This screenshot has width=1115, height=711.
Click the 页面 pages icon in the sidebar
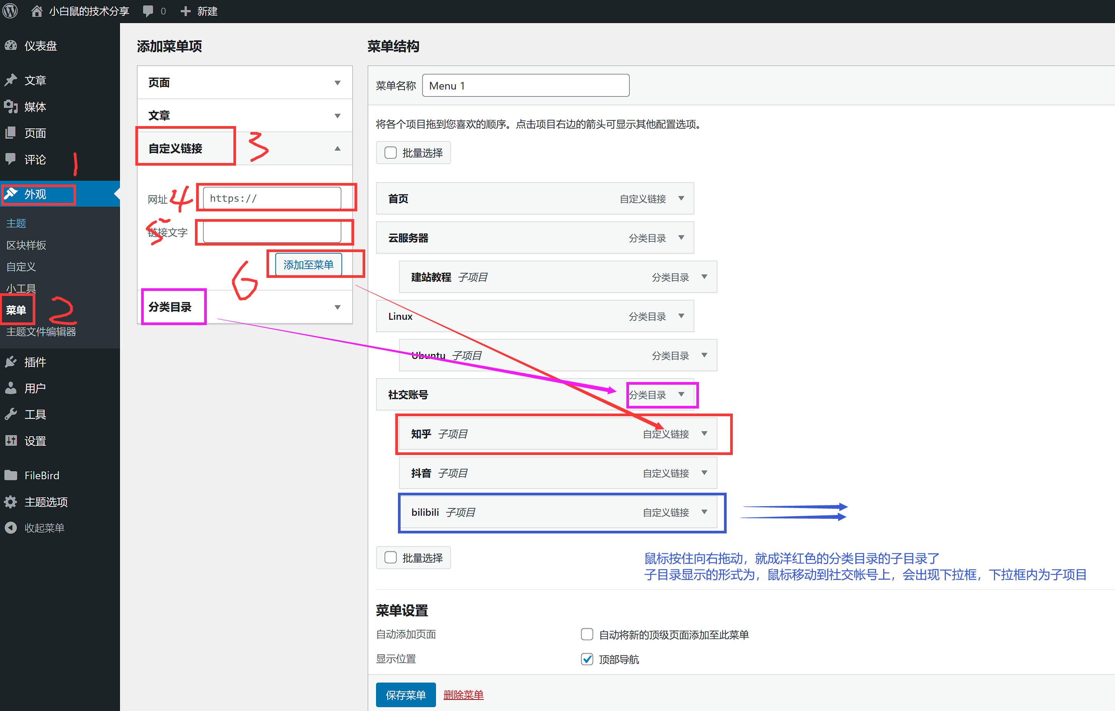11,133
